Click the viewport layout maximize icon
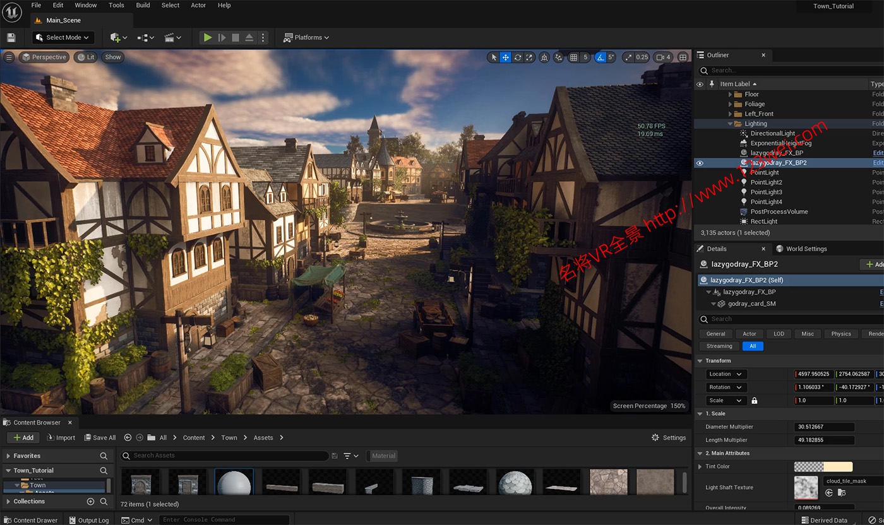 pos(683,57)
